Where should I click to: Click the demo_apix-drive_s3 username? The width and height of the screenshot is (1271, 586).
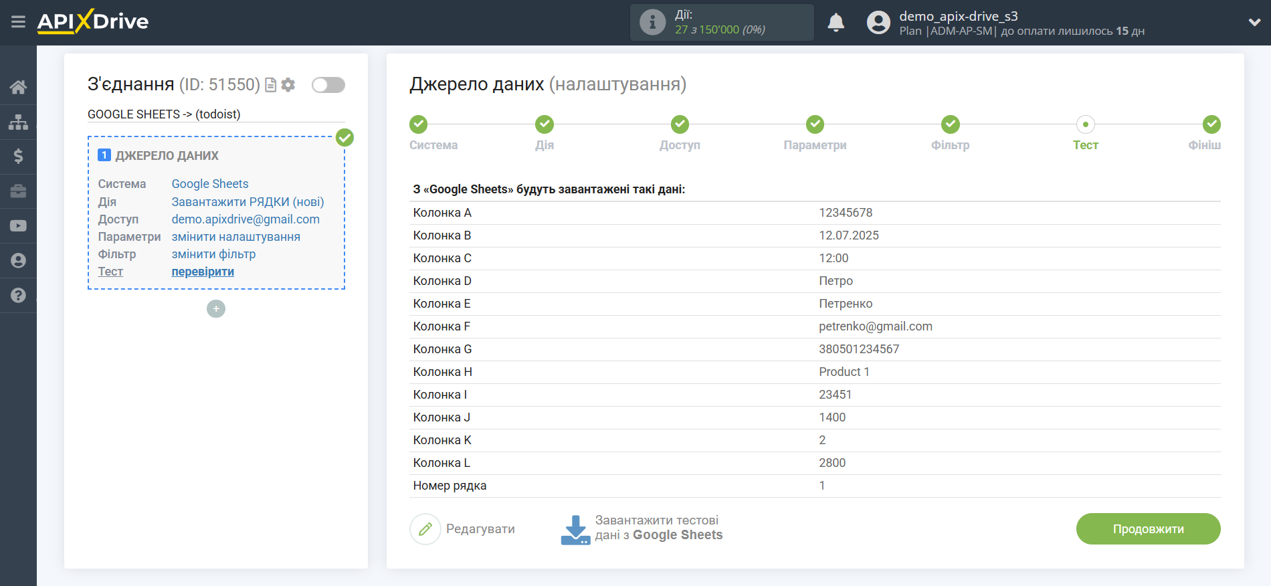pos(958,16)
